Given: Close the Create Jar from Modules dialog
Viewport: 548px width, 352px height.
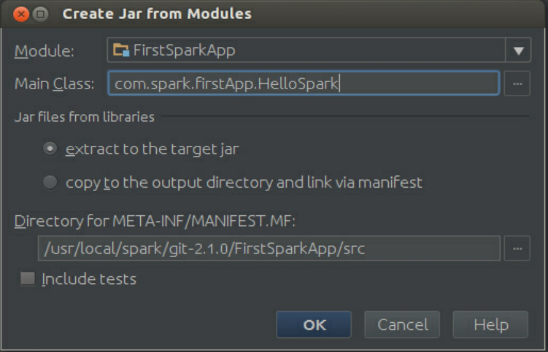Looking at the screenshot, I should 21,13.
